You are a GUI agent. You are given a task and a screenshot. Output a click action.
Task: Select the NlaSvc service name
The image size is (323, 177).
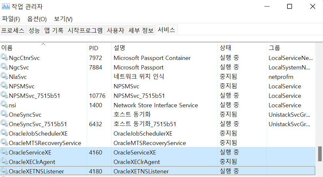click(18, 77)
